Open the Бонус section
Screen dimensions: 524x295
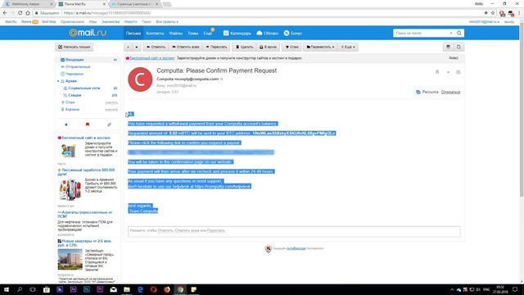293,33
